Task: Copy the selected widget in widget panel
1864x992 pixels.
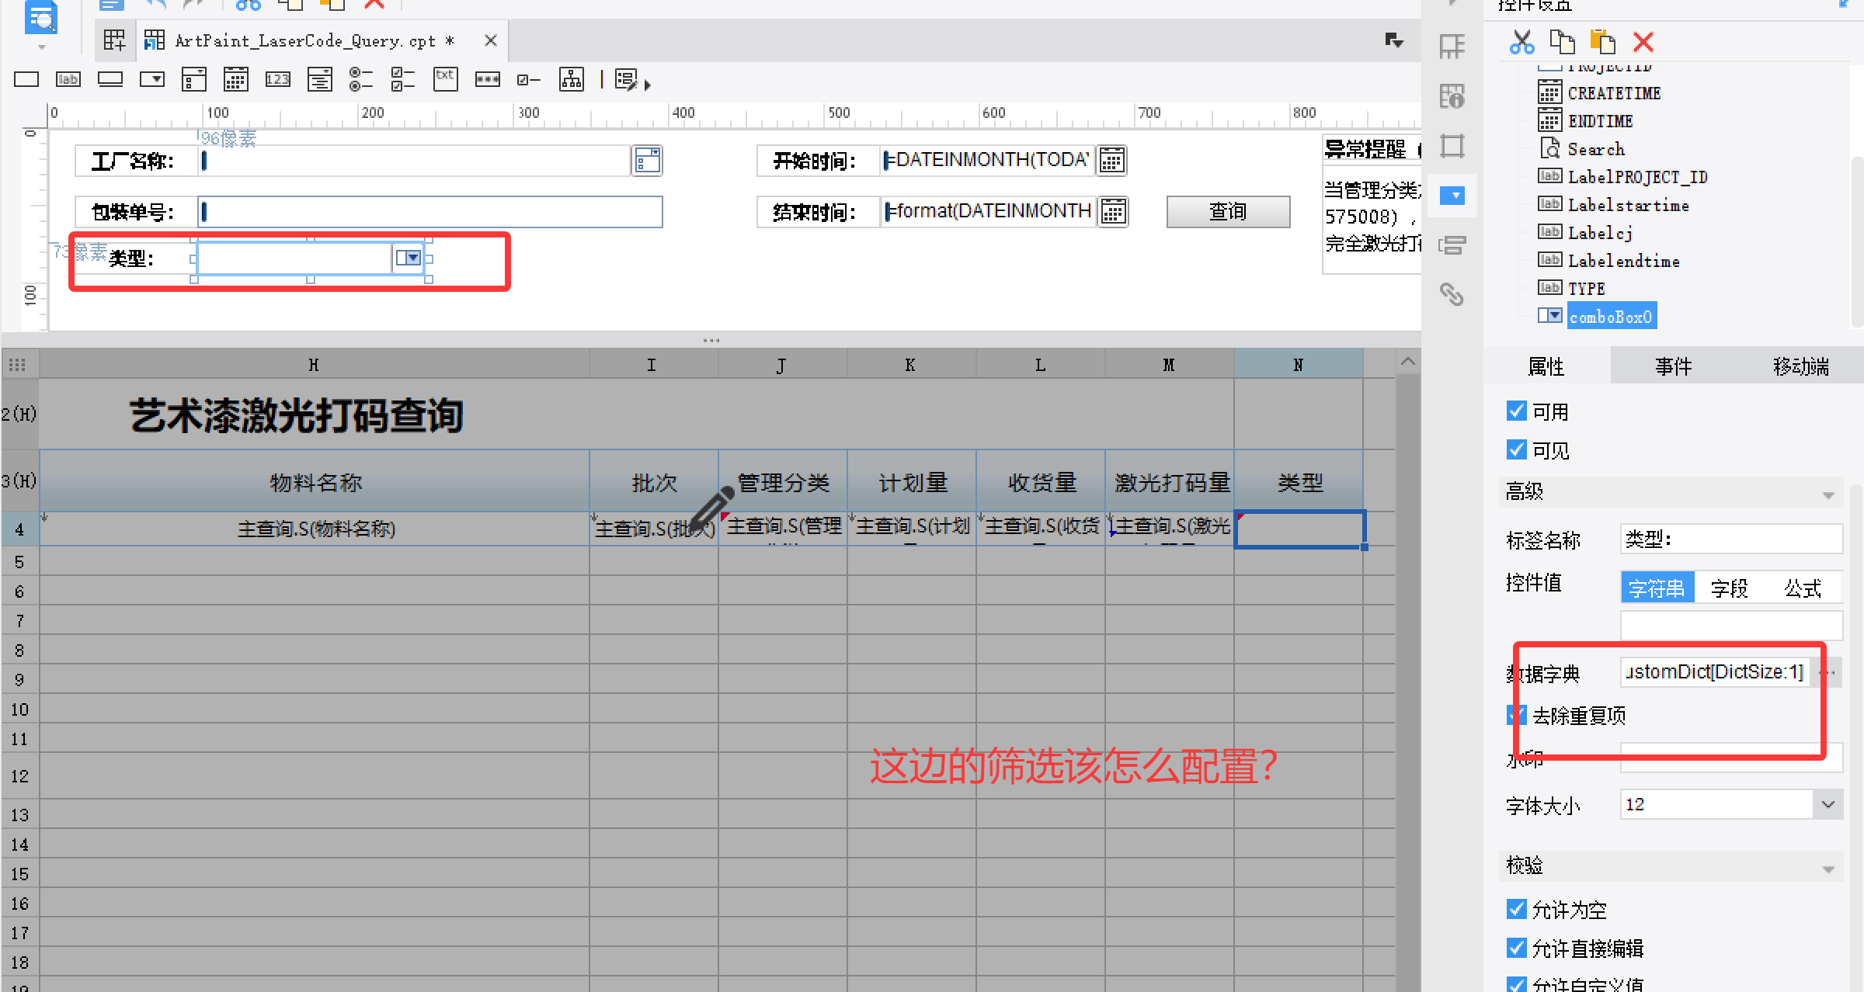Action: coord(1562,42)
